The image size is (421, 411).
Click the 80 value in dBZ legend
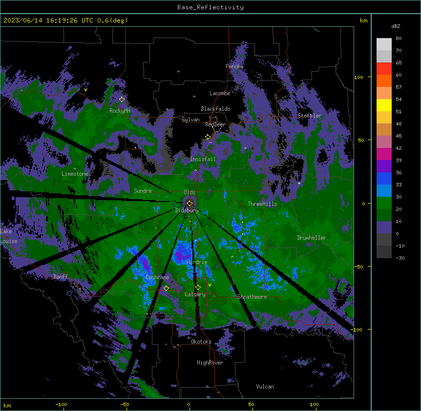pyautogui.click(x=399, y=39)
